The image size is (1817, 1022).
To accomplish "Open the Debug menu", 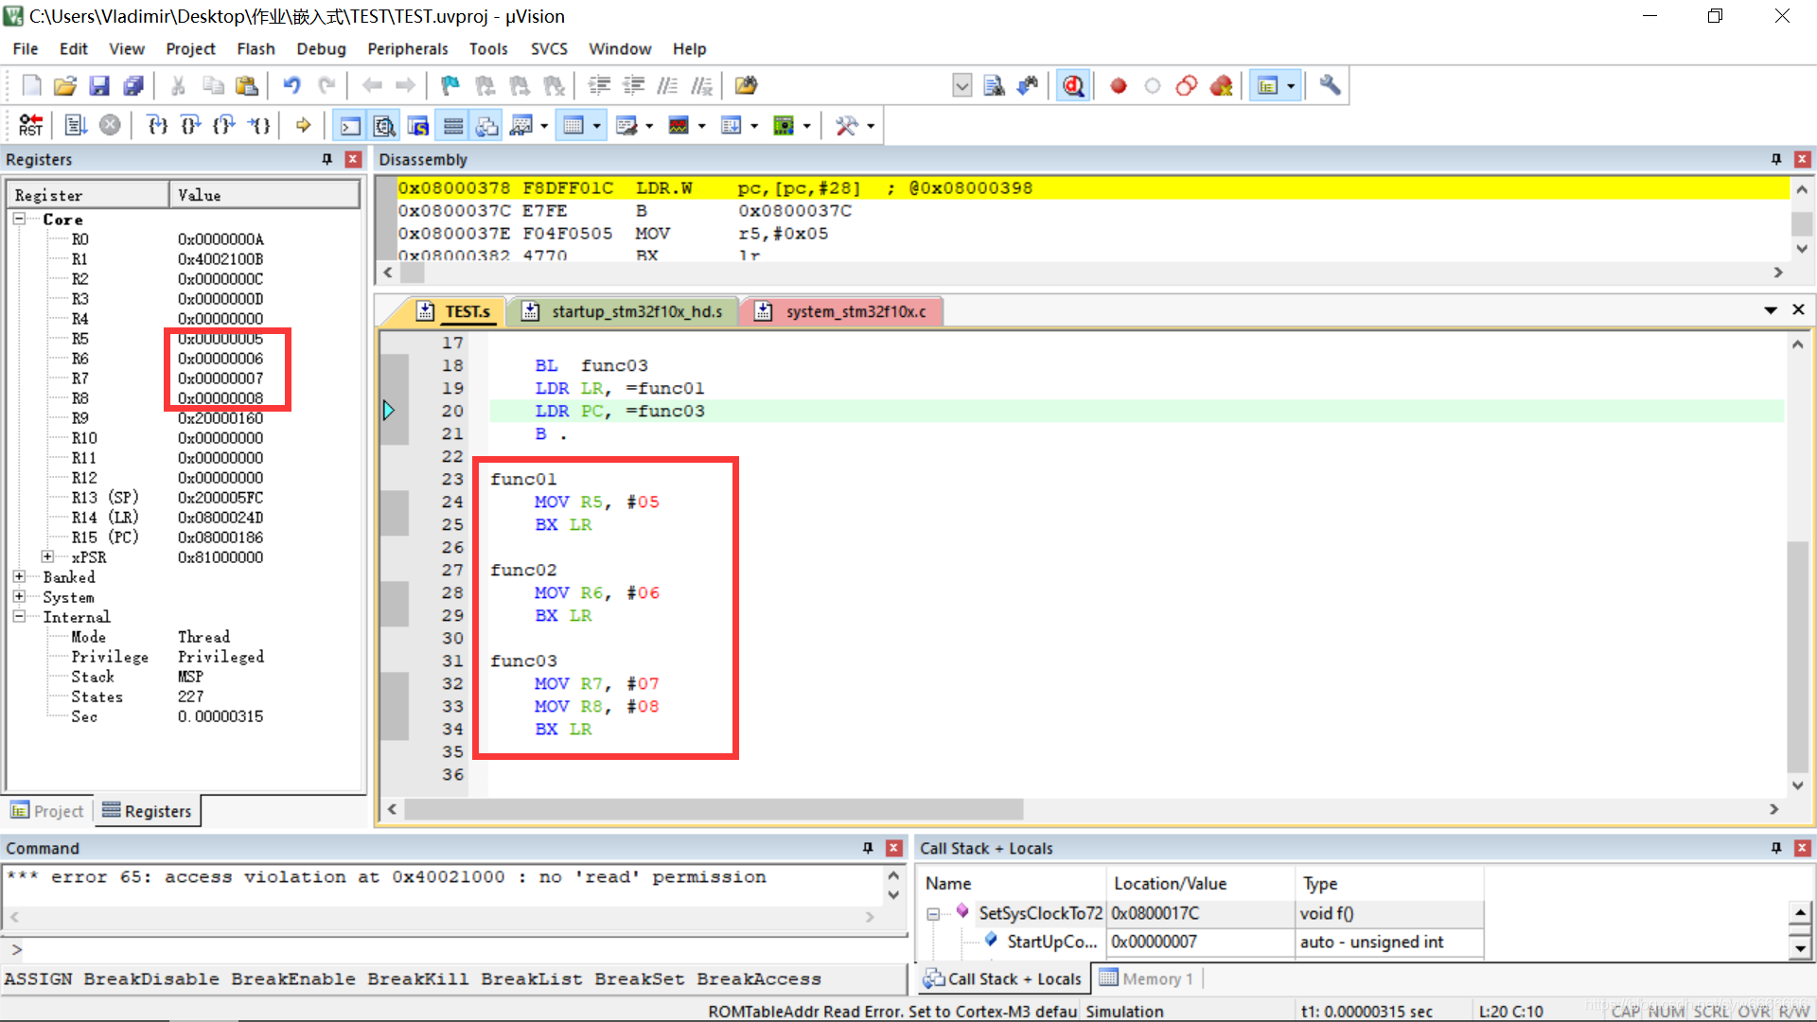I will pyautogui.click(x=321, y=48).
